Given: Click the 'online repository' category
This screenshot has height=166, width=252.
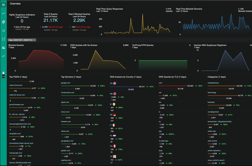Looking at the screenshot, I should point(214,151).
